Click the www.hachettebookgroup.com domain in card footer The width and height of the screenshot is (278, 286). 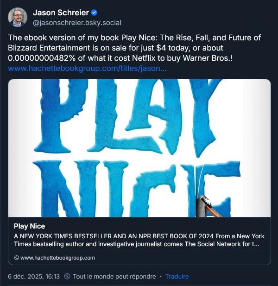57,258
